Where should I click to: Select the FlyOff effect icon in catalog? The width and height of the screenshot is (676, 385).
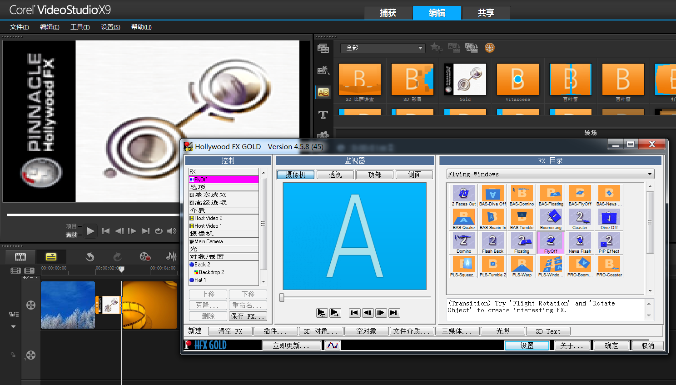551,243
